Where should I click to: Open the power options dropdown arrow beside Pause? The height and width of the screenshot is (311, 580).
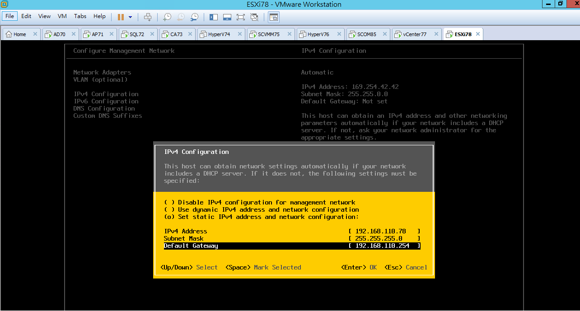click(130, 17)
